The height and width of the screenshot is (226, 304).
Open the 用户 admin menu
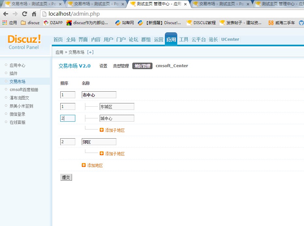pos(109,39)
